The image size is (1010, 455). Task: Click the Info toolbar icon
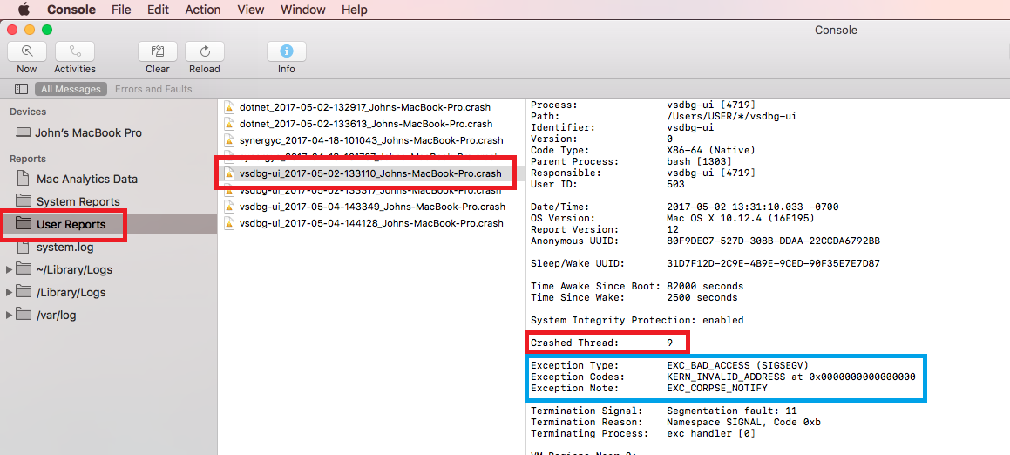point(287,51)
